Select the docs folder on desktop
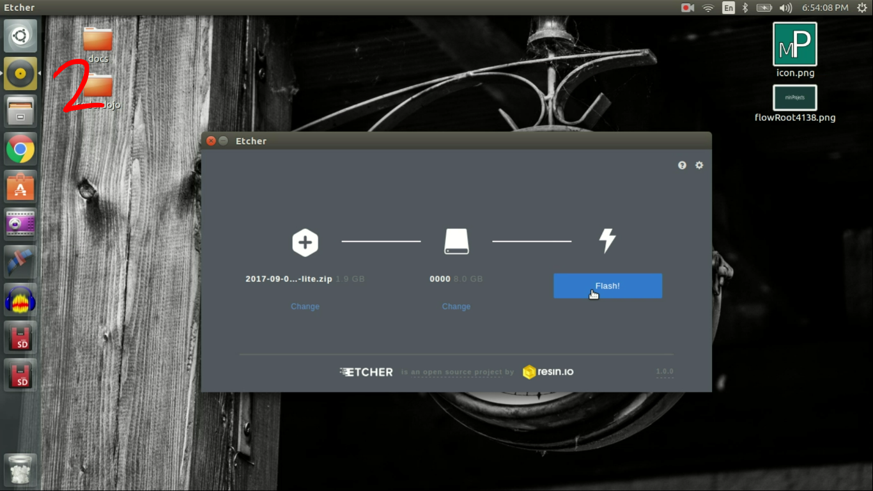The image size is (873, 491). (98, 44)
